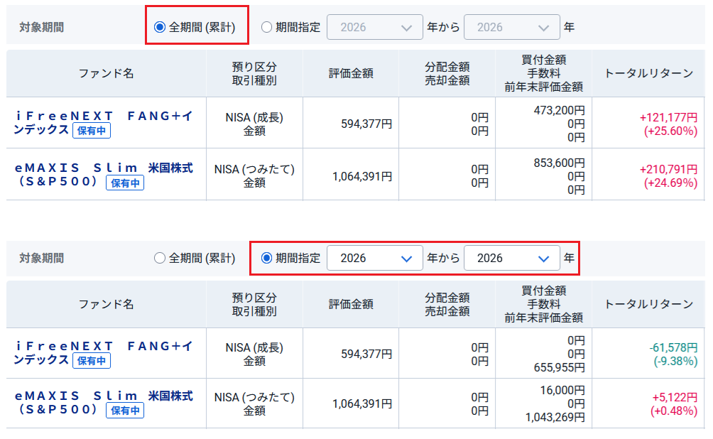Select the already-checked 全期間 (累計) radio button
Viewport: 713px width, 439px height.
[x=160, y=27]
